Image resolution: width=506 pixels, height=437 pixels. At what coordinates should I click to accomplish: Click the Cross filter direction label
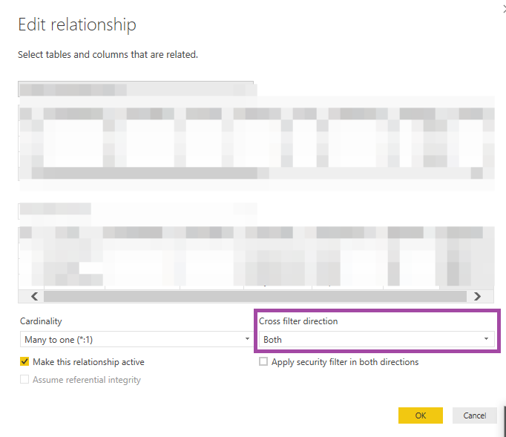point(298,321)
